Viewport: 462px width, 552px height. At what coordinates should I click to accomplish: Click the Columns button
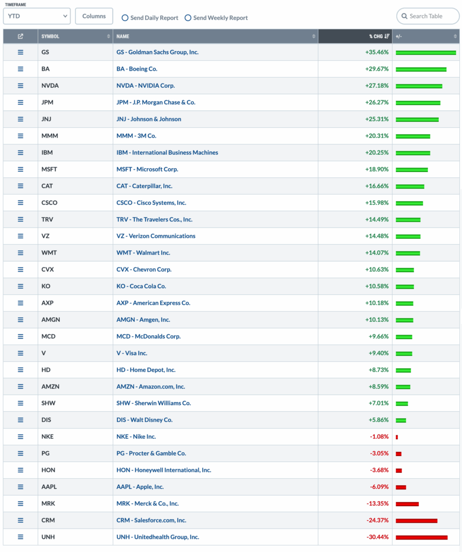(x=94, y=16)
